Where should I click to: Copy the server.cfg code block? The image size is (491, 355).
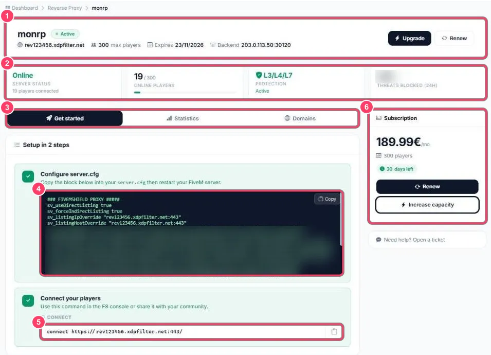pyautogui.click(x=327, y=199)
